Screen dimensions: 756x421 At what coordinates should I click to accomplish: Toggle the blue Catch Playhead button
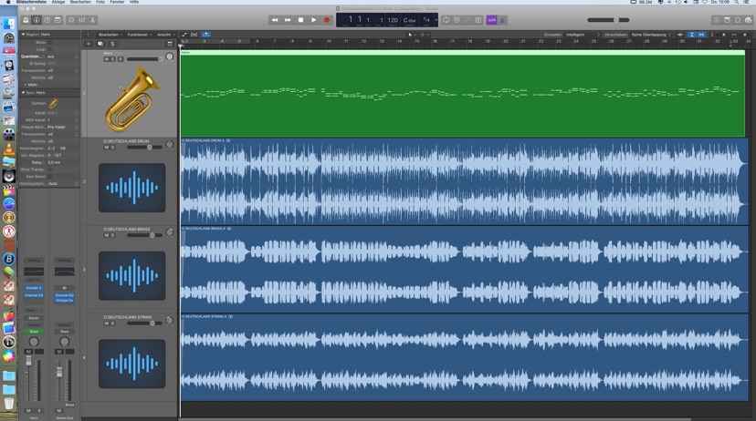205,35
